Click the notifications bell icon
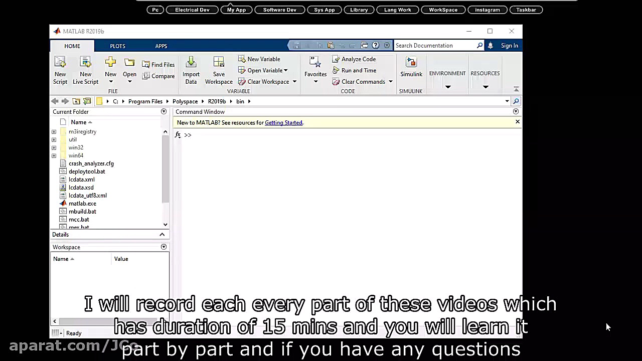642x361 pixels. pos(490,46)
